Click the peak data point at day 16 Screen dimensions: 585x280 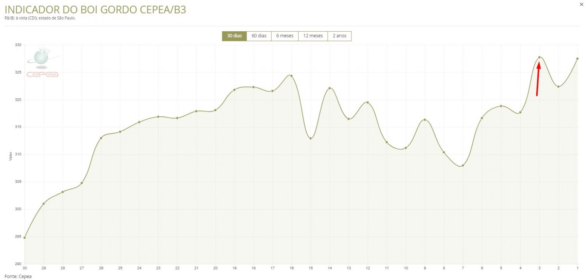coord(291,76)
